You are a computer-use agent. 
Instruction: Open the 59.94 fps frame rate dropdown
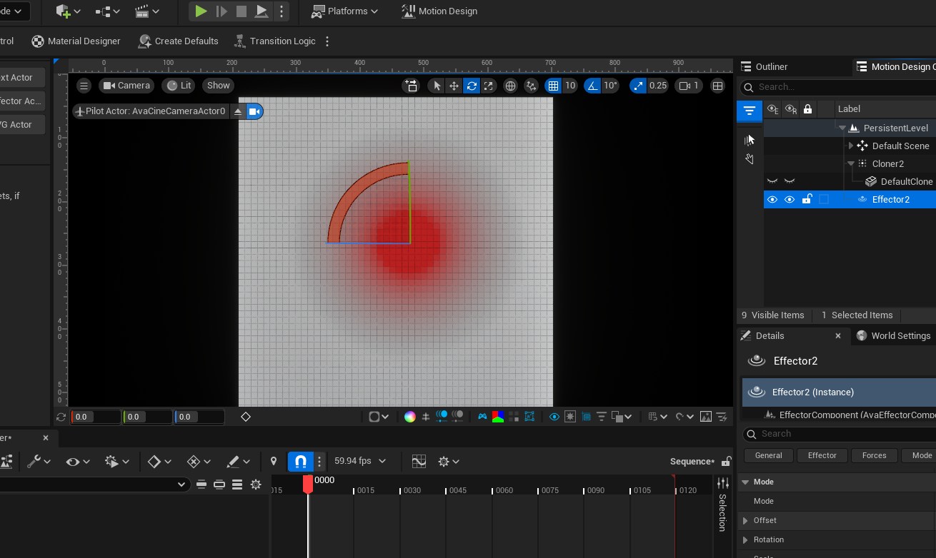pos(359,462)
